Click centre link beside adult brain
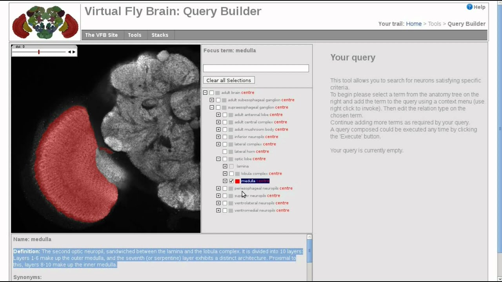The height and width of the screenshot is (282, 502). (x=247, y=93)
